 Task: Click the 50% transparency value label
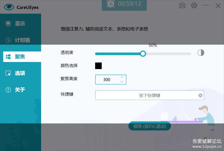[x=153, y=45]
